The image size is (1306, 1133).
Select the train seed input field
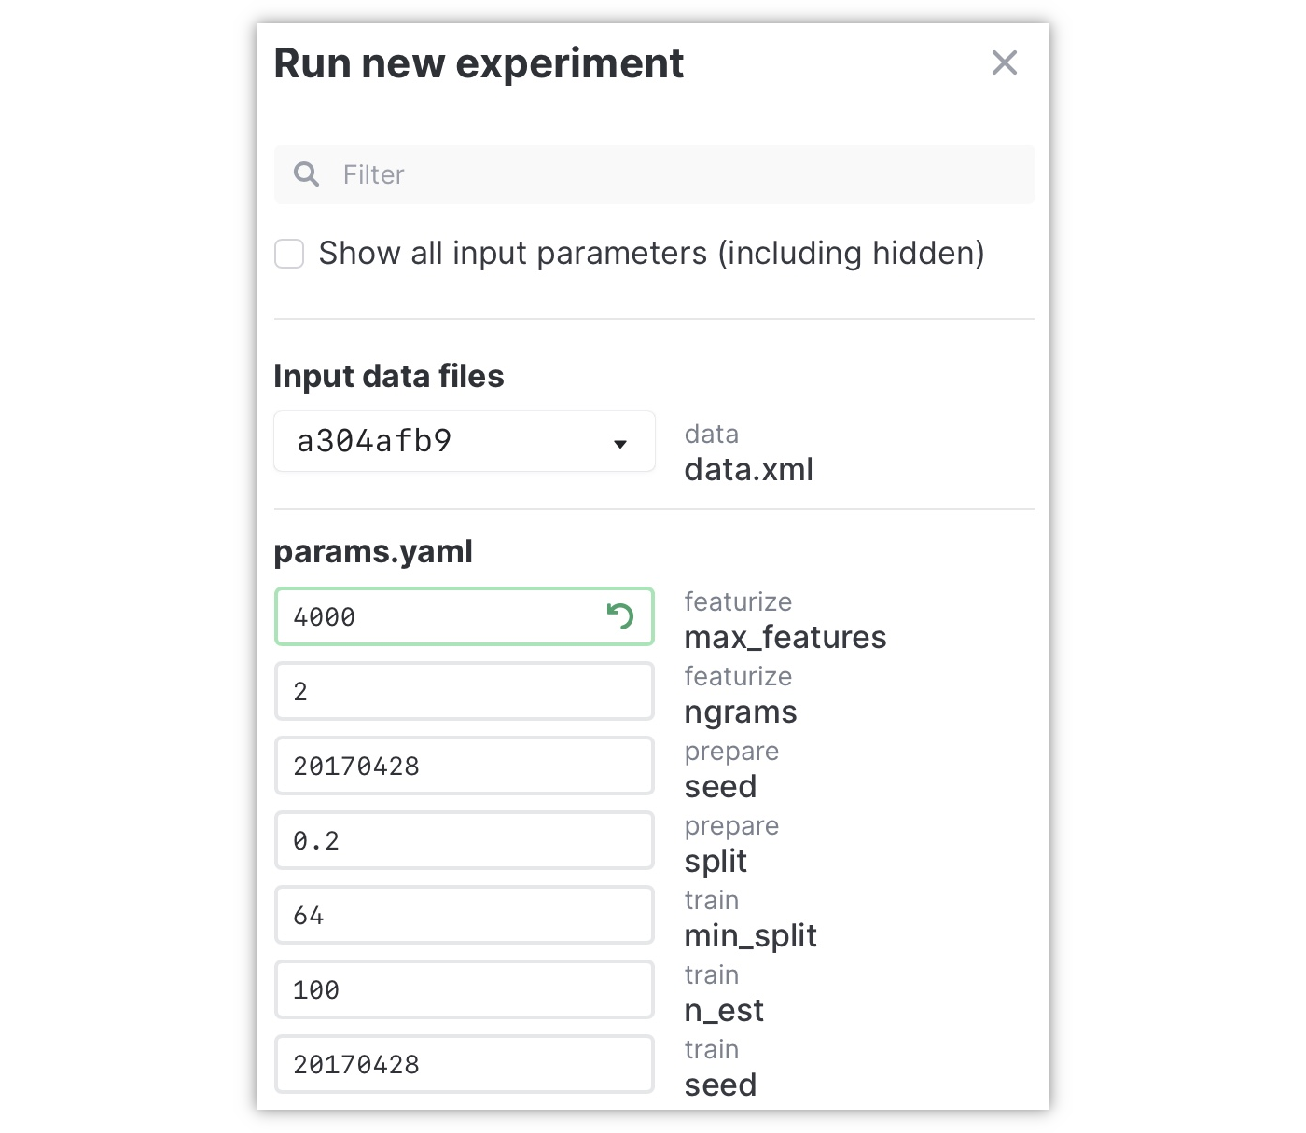[464, 1064]
